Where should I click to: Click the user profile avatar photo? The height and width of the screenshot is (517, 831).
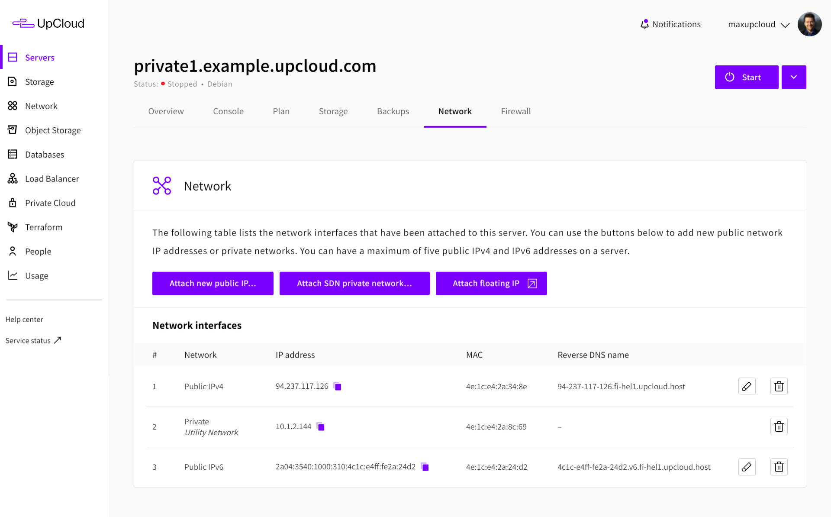click(809, 24)
